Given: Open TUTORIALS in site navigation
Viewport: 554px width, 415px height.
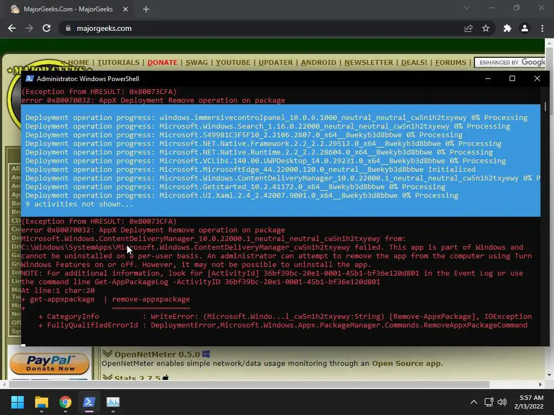Looking at the screenshot, I should (118, 63).
